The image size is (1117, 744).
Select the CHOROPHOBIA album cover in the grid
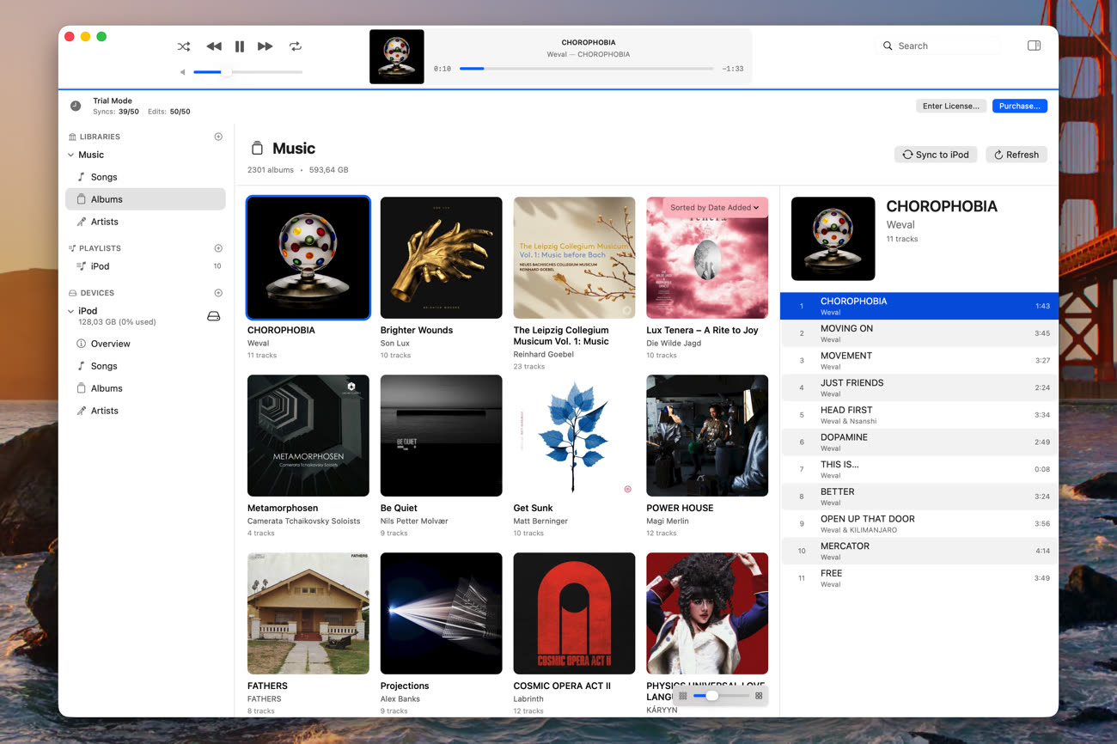[x=308, y=258]
